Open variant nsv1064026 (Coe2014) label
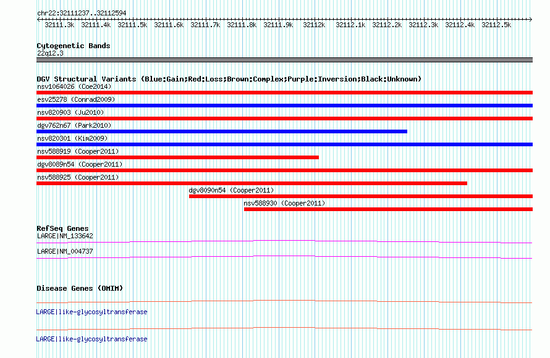The image size is (550, 358). [74, 86]
